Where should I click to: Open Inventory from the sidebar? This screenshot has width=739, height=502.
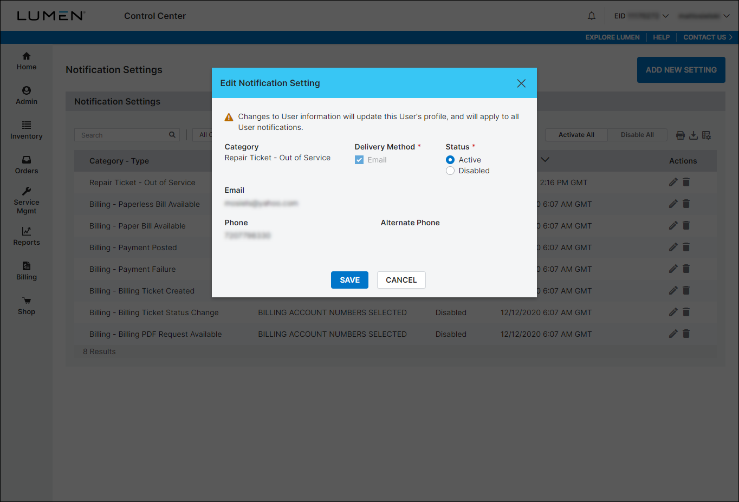(27, 131)
